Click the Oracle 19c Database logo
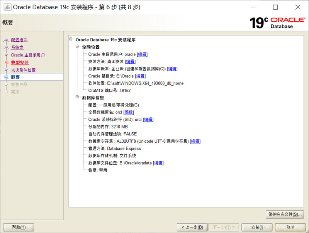Screen dimensions: 309x233 277,23
